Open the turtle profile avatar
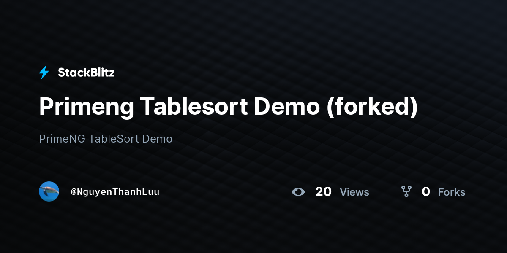 (x=49, y=191)
